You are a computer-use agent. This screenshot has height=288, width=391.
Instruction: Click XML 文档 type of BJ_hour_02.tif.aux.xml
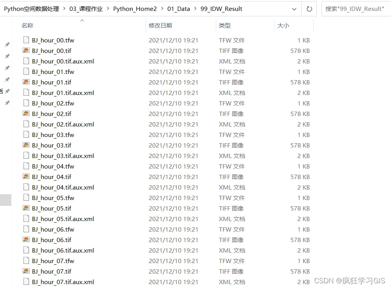click(x=232, y=125)
